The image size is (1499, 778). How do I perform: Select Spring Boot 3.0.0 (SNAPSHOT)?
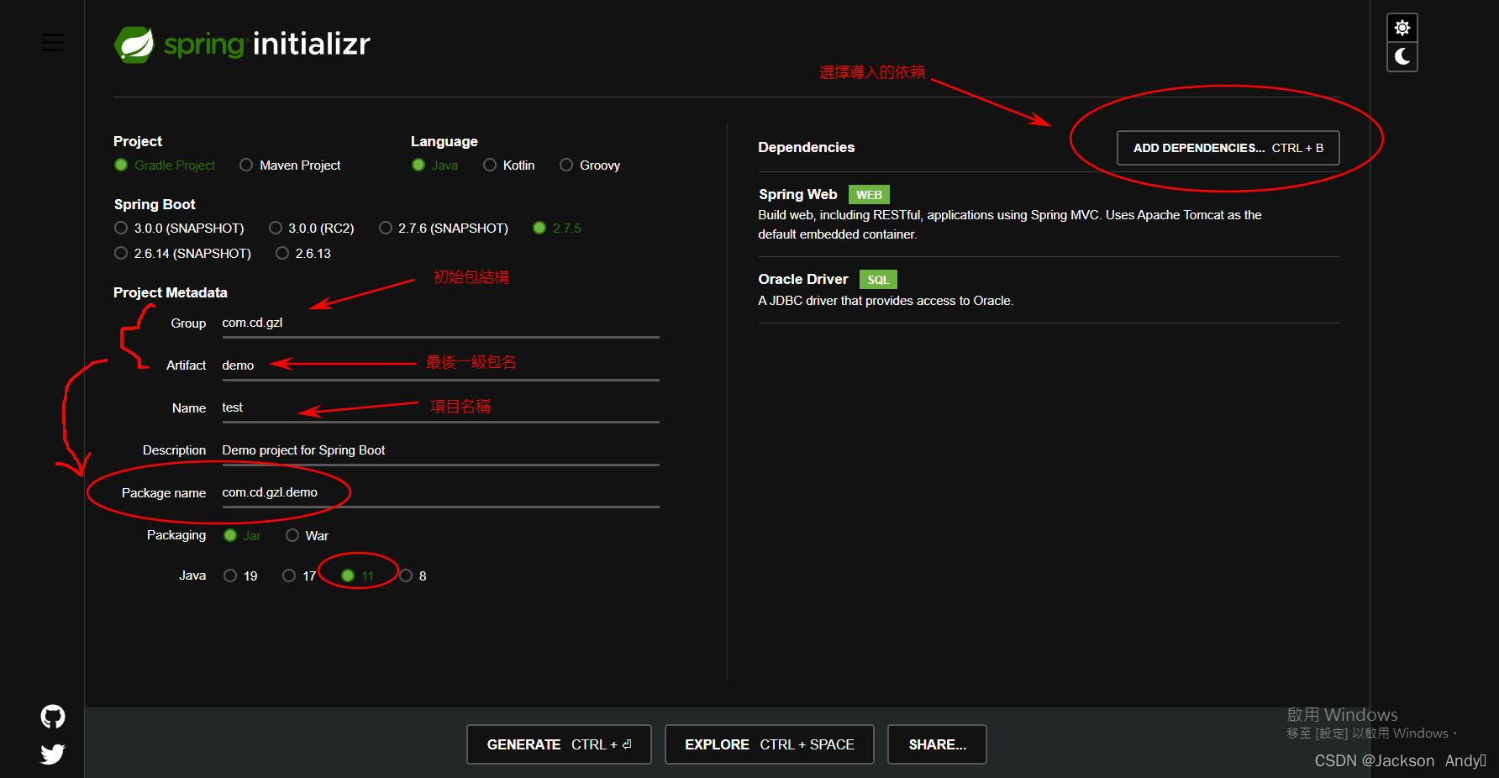pyautogui.click(x=179, y=229)
